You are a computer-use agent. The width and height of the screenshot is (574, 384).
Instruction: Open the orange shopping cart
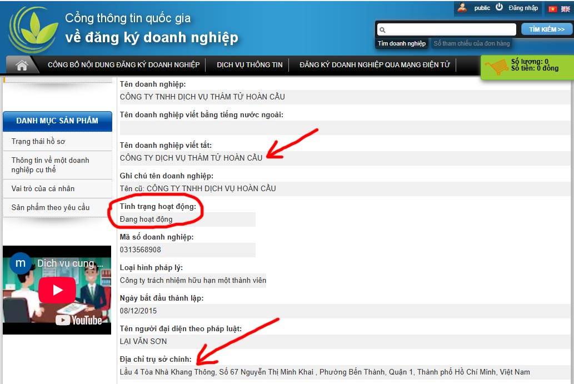(495, 68)
